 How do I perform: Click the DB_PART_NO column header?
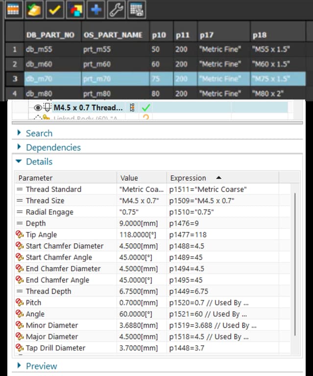coord(52,32)
